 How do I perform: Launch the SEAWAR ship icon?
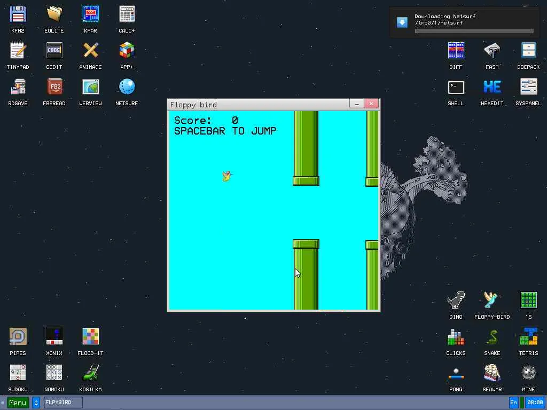coord(492,373)
